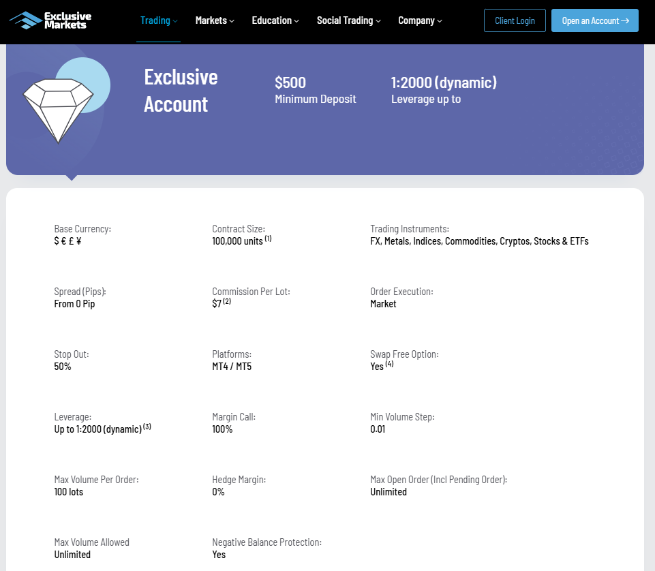655x571 pixels.
Task: Click the Negative Balance Protection Yes value
Action: pos(219,555)
